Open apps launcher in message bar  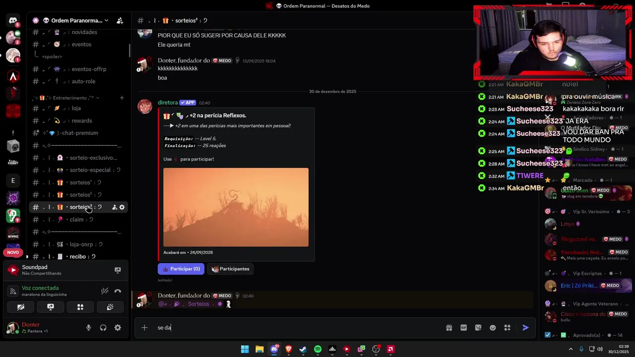(508, 328)
